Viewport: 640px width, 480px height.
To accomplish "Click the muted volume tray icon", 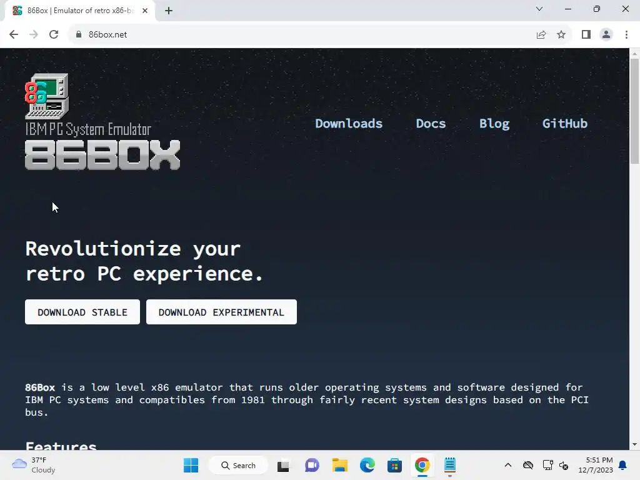I will click(x=564, y=465).
